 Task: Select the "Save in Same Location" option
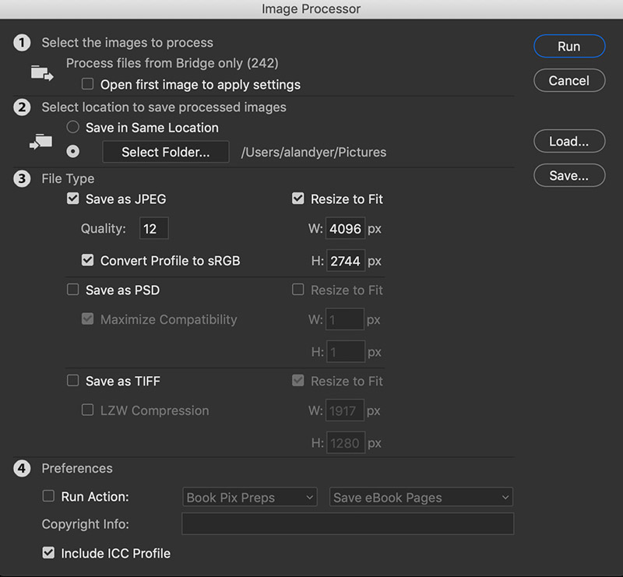pyautogui.click(x=72, y=127)
